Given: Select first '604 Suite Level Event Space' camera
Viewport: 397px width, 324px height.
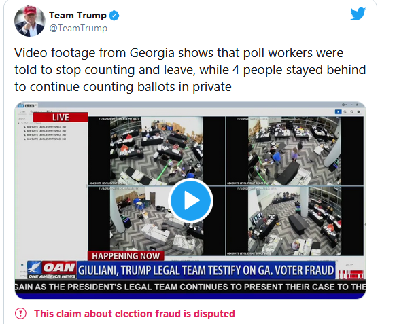Looking at the screenshot, I should [x=45, y=127].
